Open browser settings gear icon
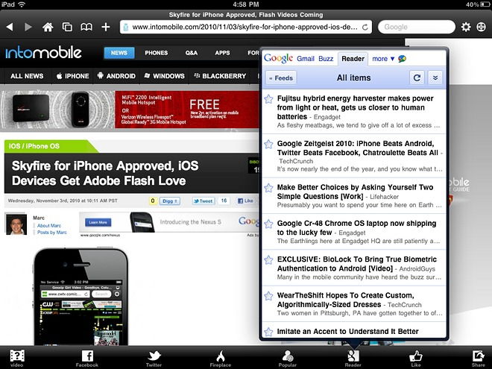This screenshot has width=492, height=369. tap(465, 27)
